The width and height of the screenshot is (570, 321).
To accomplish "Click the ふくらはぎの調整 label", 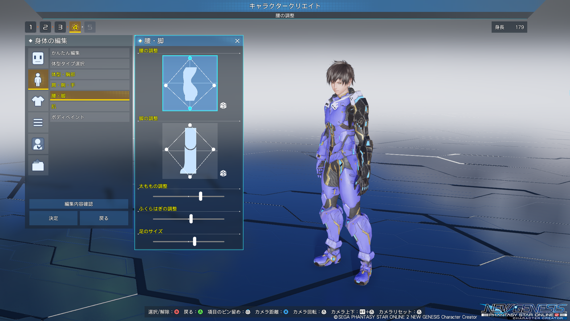I will 158,209.
